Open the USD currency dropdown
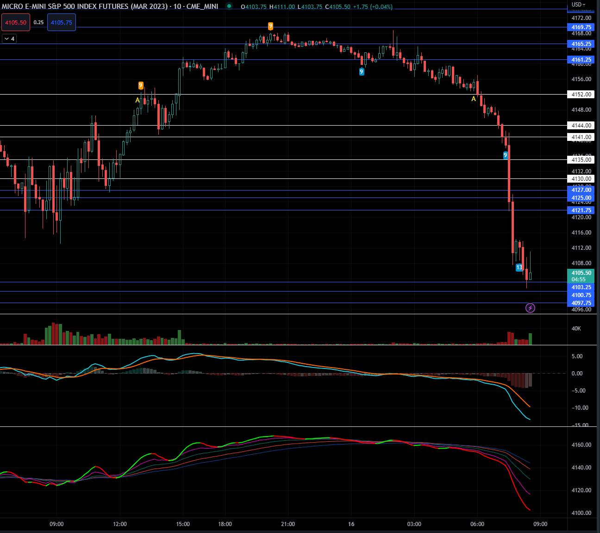The image size is (600, 533). (x=578, y=5)
